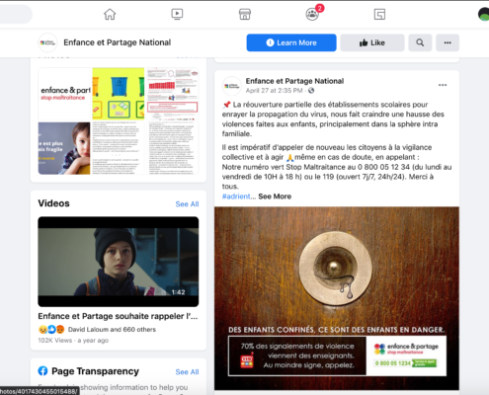The height and width of the screenshot is (395, 489).
Task: Click the page logo in sticky header
Action: (x=47, y=42)
